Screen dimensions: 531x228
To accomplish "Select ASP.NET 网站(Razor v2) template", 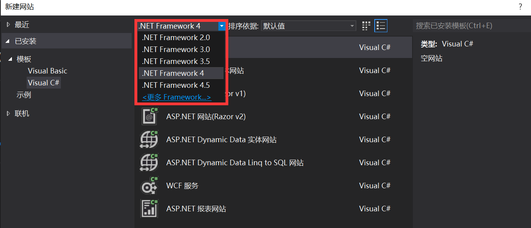I will (x=273, y=117).
